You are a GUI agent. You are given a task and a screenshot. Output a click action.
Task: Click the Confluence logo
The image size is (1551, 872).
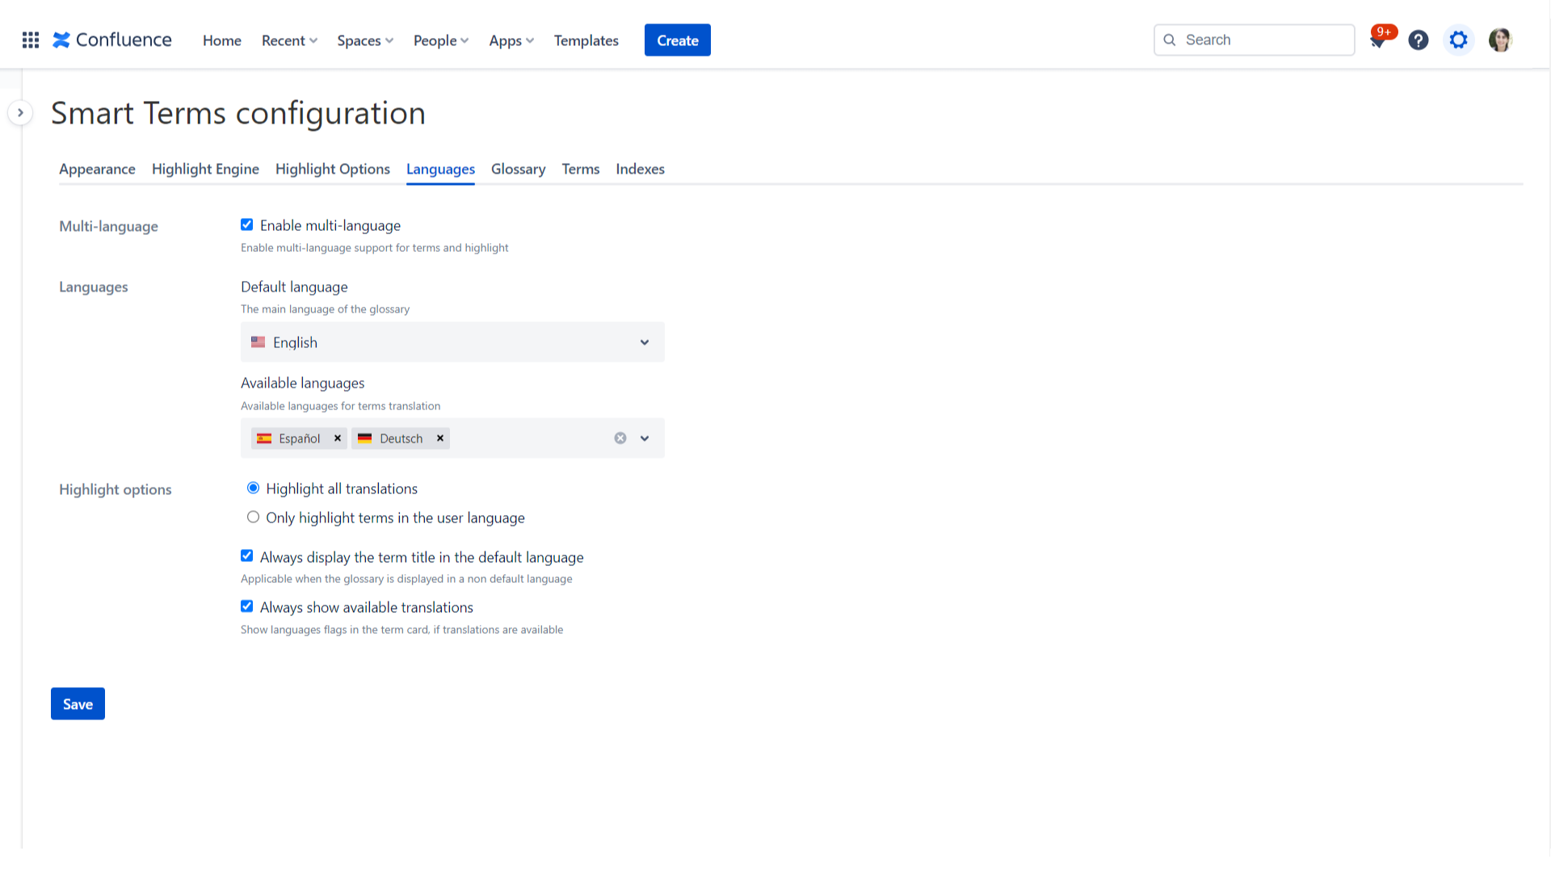(111, 40)
